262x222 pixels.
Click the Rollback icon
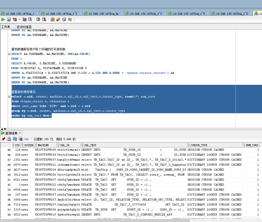[44, 19]
